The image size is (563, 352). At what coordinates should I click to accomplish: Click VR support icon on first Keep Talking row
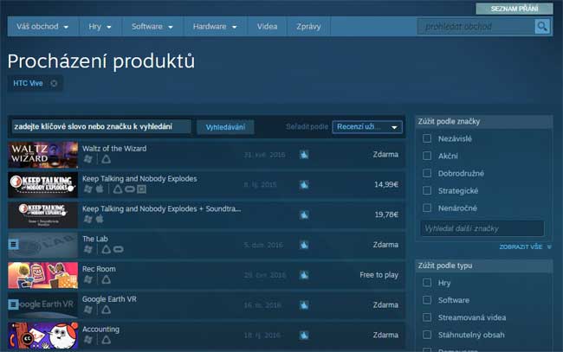click(x=304, y=184)
